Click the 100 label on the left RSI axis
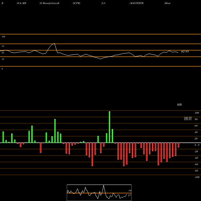 pos(3,37)
